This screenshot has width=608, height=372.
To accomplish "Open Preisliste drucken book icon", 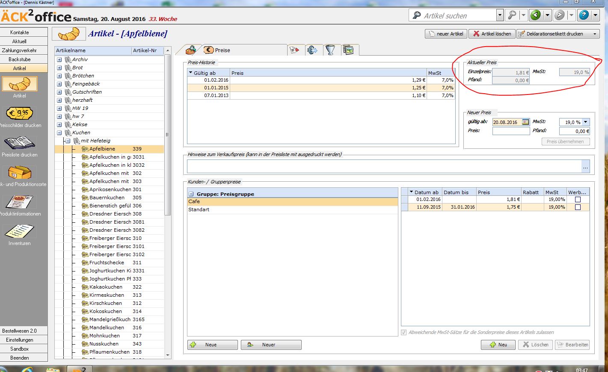I will pyautogui.click(x=19, y=143).
